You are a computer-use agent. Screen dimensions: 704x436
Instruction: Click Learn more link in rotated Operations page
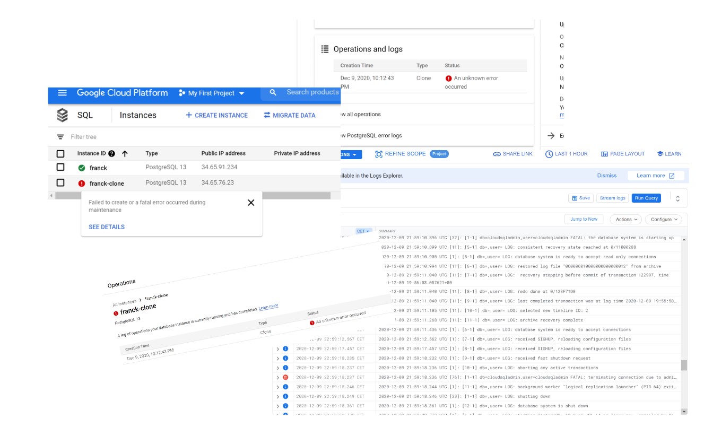[x=268, y=307]
